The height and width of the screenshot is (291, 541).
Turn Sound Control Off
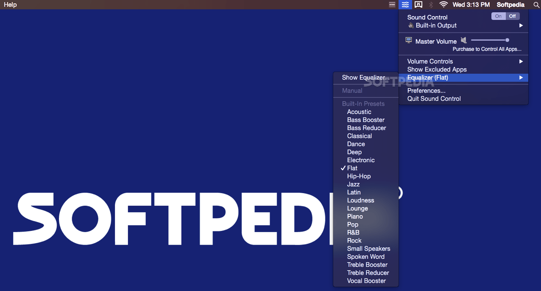(x=513, y=16)
